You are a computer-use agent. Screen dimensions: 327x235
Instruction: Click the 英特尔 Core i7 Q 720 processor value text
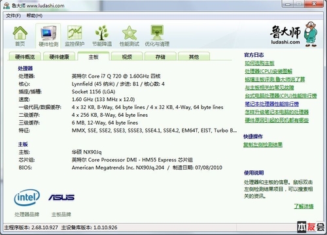pos(116,76)
